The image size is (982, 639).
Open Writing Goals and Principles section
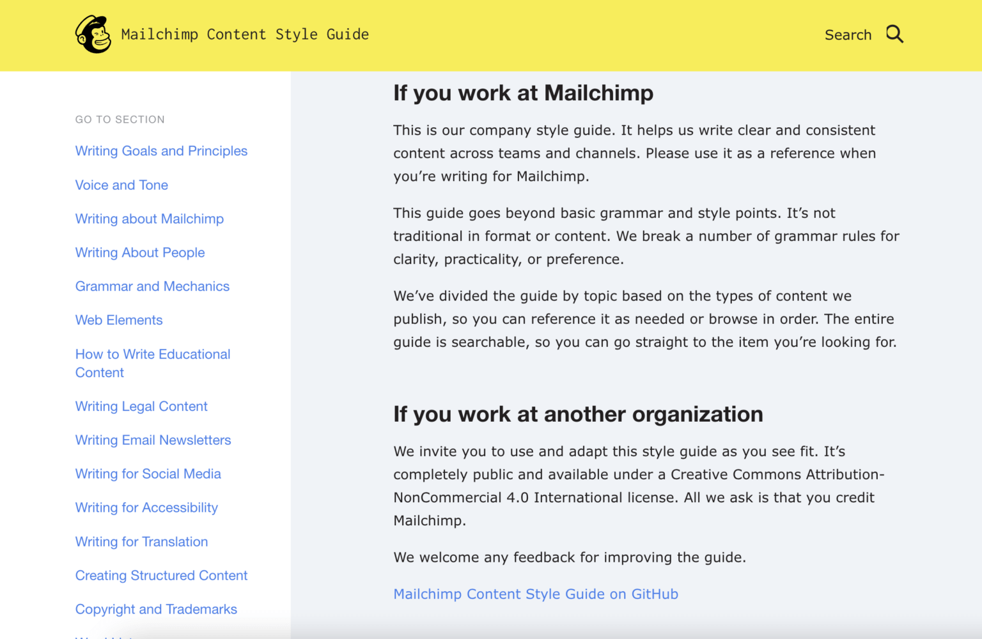[161, 151]
